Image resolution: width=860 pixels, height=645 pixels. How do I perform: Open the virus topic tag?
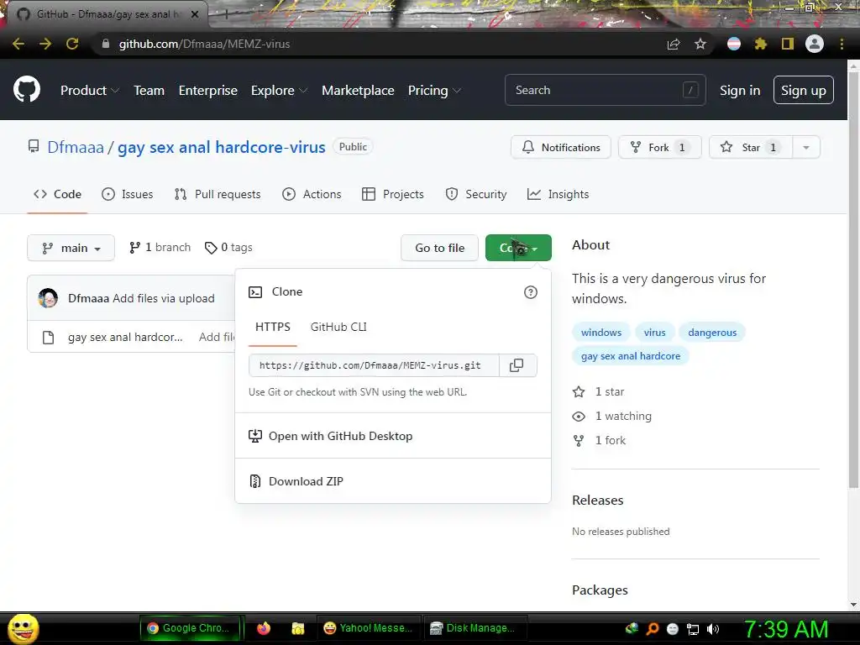(x=654, y=333)
